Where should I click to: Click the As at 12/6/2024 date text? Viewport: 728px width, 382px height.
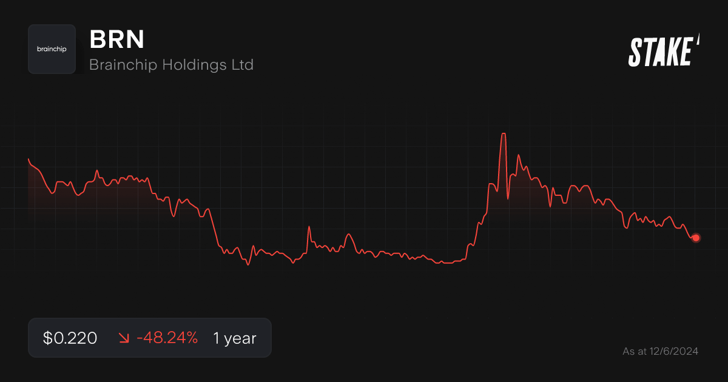660,351
